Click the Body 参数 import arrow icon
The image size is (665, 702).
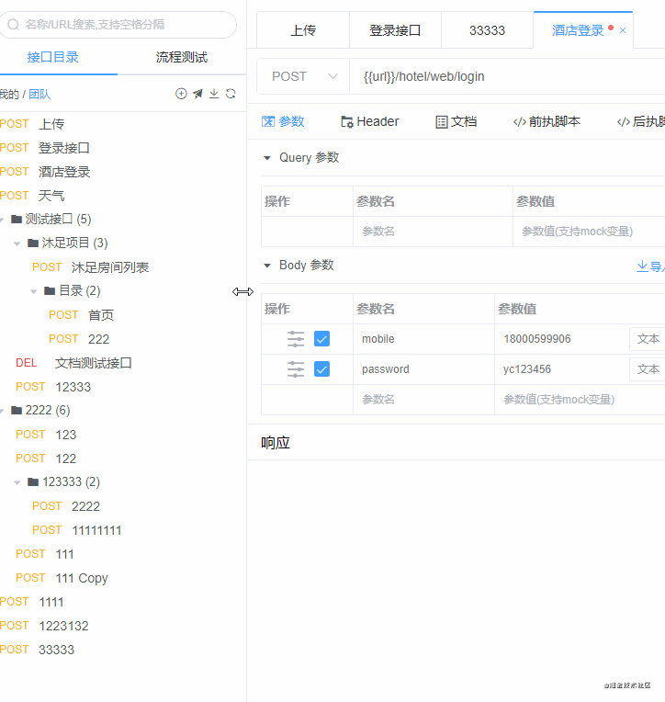pyautogui.click(x=642, y=266)
